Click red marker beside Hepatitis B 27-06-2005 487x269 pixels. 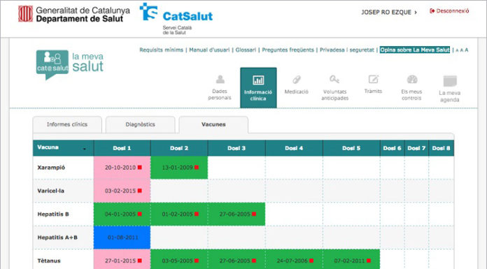click(254, 214)
